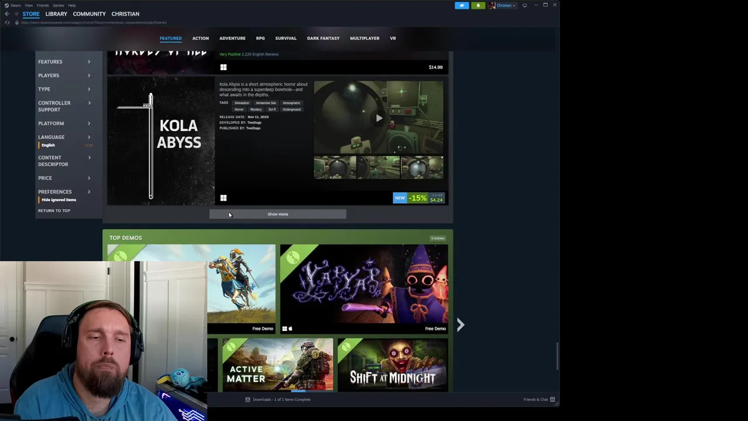Expand the Language filter section
Screen dimensions: 748x421
point(65,137)
